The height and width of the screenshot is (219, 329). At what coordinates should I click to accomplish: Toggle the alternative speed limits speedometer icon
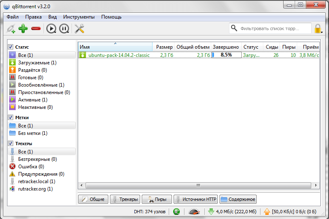[x=194, y=212]
